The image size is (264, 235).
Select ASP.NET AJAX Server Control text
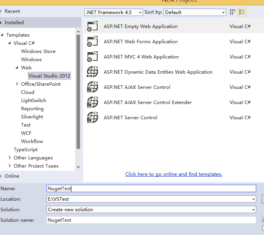point(137,87)
